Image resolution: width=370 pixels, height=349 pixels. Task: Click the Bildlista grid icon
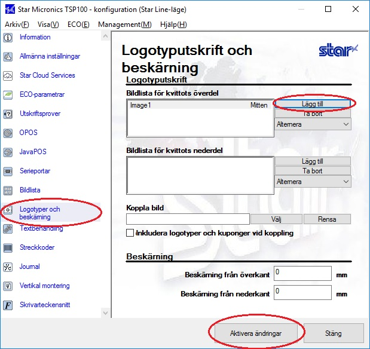tap(8, 191)
